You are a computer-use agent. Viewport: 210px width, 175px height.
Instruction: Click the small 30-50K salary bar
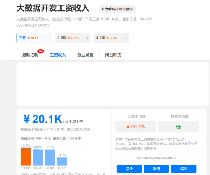tap(62, 162)
